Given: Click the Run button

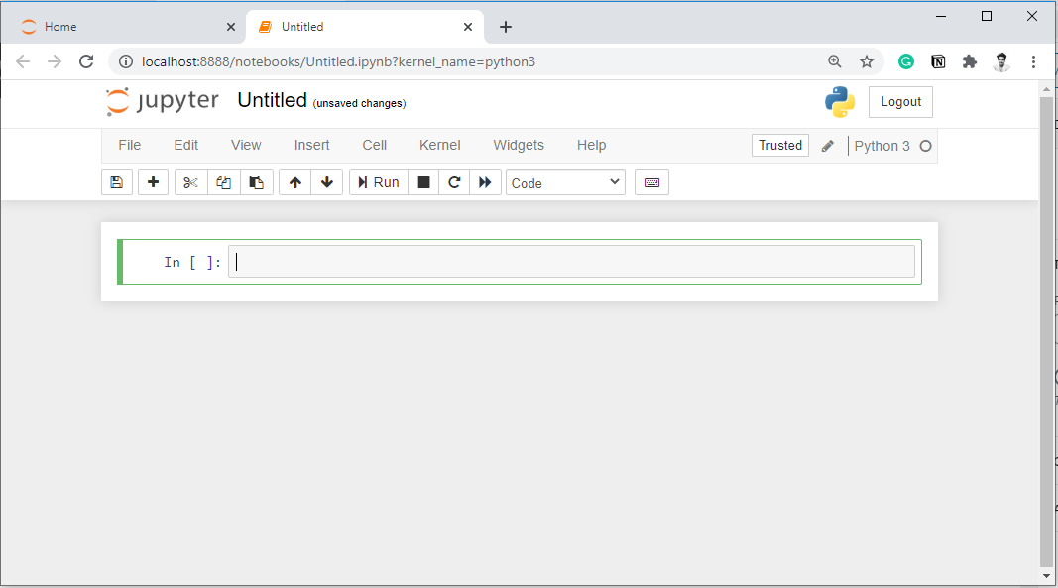Looking at the screenshot, I should tap(379, 182).
